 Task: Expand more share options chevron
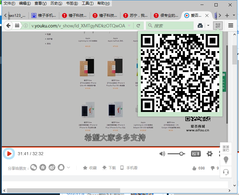(68, 168)
